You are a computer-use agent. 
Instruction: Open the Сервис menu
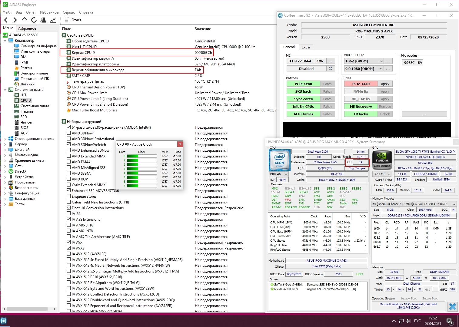(x=69, y=12)
